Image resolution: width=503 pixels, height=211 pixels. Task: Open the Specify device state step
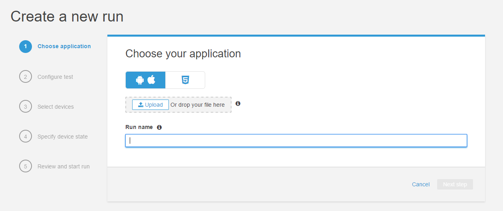coord(62,137)
